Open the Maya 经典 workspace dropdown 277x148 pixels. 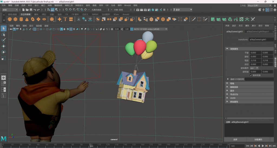(259, 5)
